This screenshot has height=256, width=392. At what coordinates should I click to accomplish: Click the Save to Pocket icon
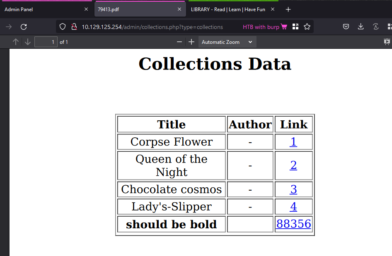click(x=346, y=27)
